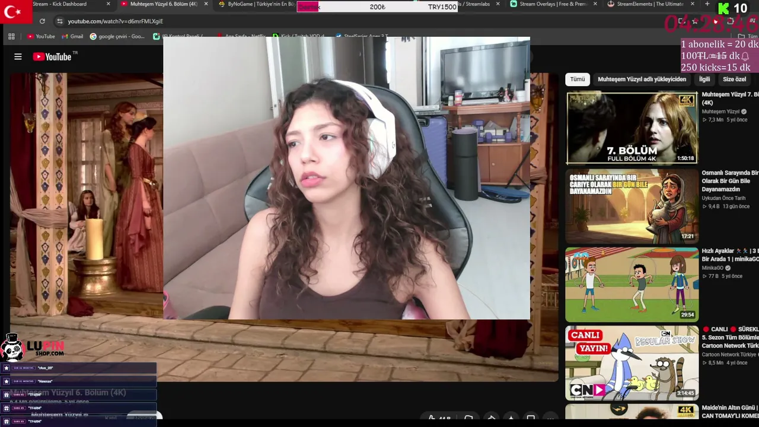Open the Osmanlı Sarayında cariye video thumbnail
Viewport: 759px width, 427px height.
coord(632,206)
